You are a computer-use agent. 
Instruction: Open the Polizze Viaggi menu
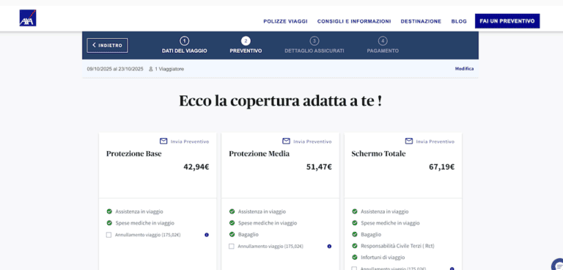(x=285, y=21)
